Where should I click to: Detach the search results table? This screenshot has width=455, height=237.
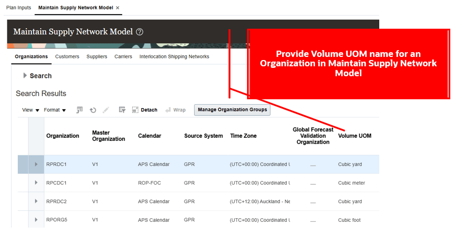click(145, 110)
